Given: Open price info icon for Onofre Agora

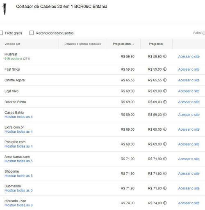Looking at the screenshot, I should [165, 80].
